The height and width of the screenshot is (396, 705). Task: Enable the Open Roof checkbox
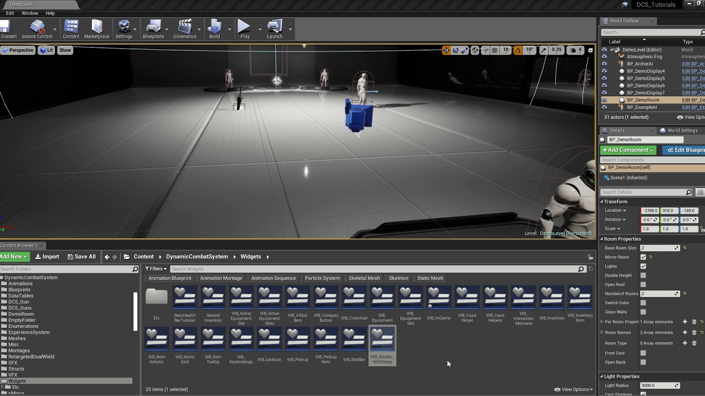click(x=643, y=284)
